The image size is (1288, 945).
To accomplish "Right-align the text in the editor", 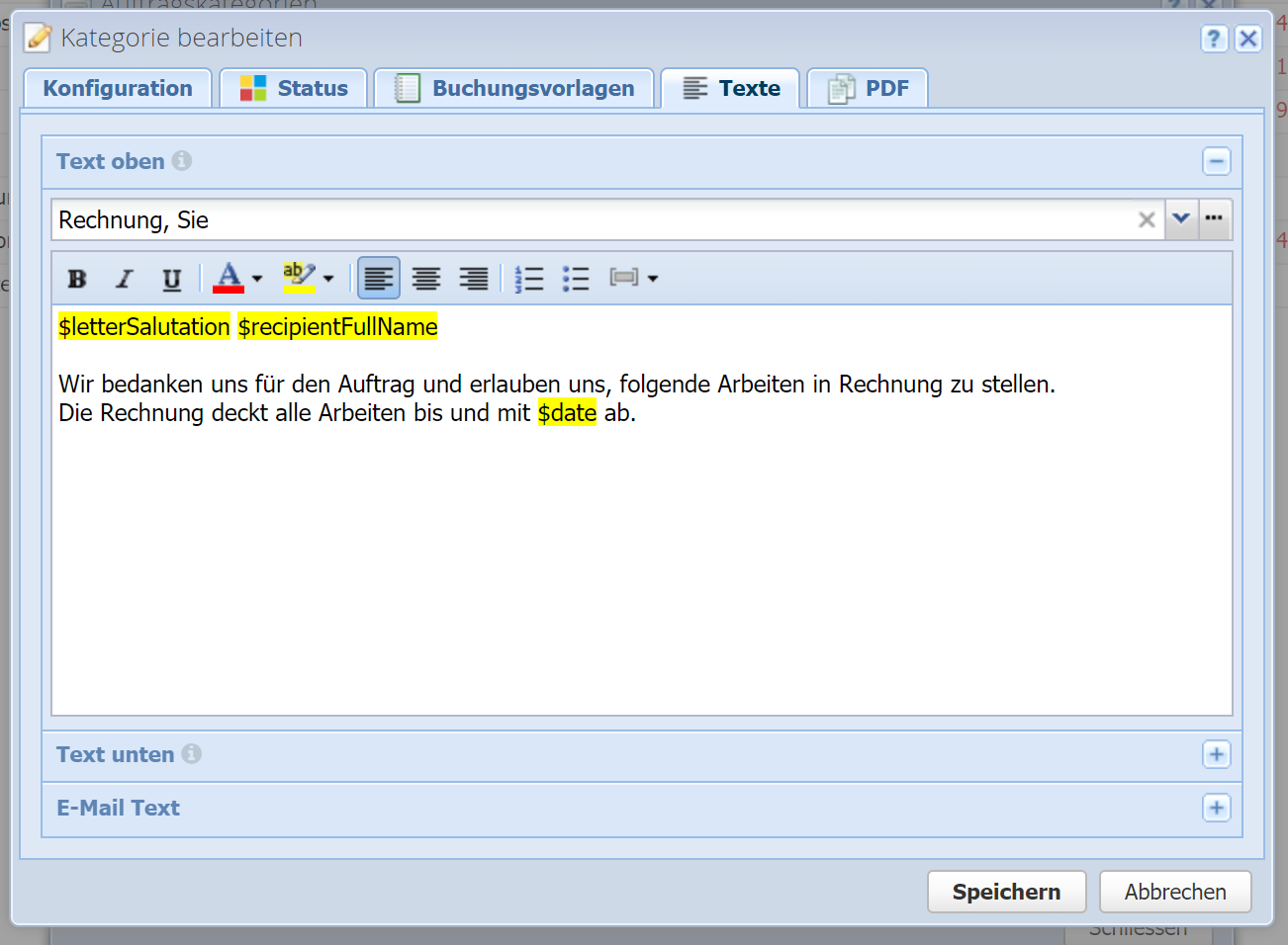I will click(x=474, y=279).
